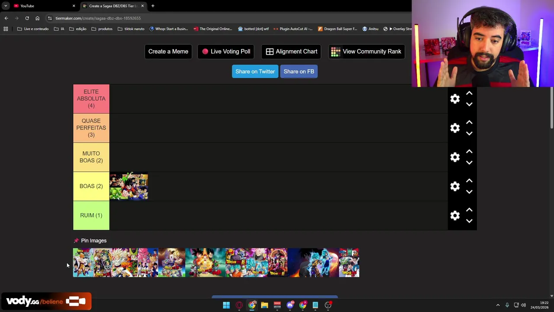This screenshot has height=312, width=554.
Task: Pick the last saga thumbnail in the pool
Action: click(349, 263)
